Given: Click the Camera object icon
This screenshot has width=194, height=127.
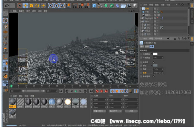Looking at the screenshot, I should pos(129,6).
